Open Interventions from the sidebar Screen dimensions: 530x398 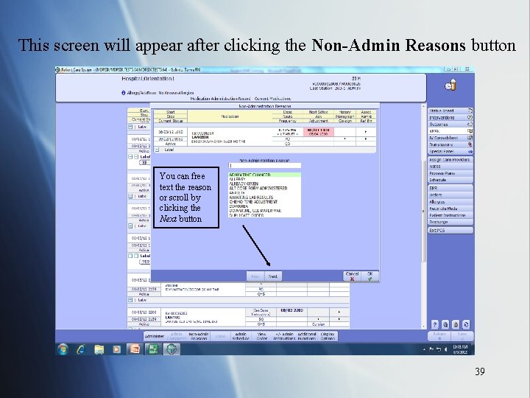coord(451,117)
